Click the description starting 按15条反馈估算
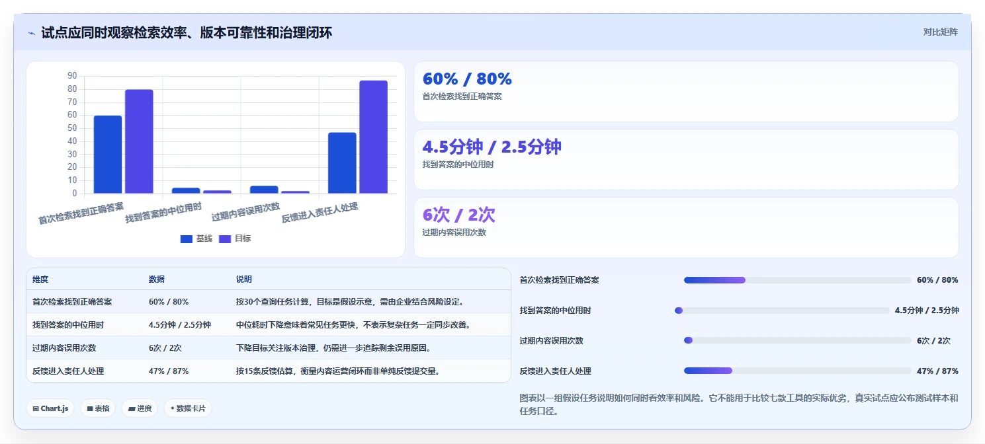The height and width of the screenshot is (444, 985). [338, 371]
